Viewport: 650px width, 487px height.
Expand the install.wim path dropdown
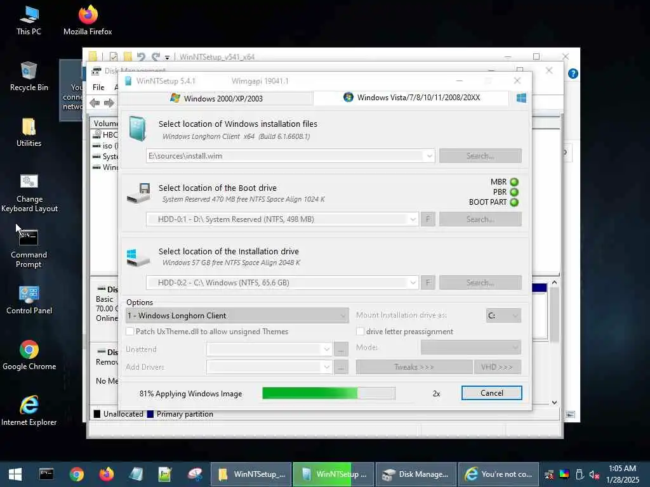[x=430, y=156]
